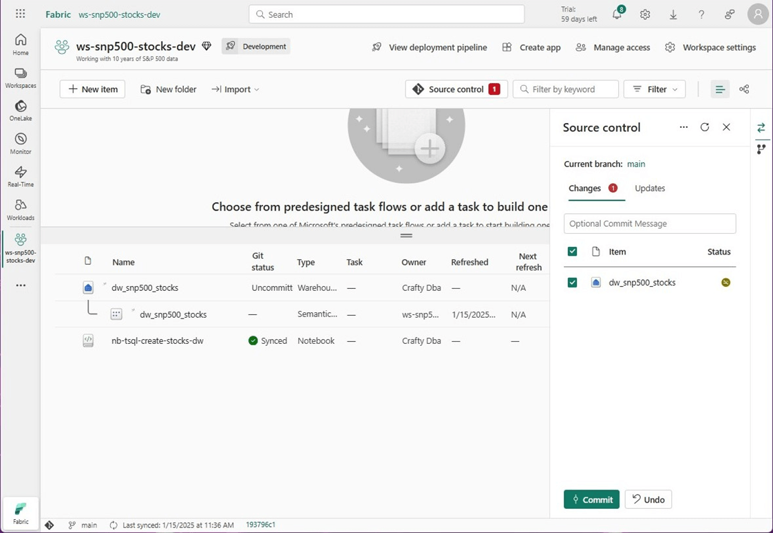Expand the Filter dropdown

[655, 89]
